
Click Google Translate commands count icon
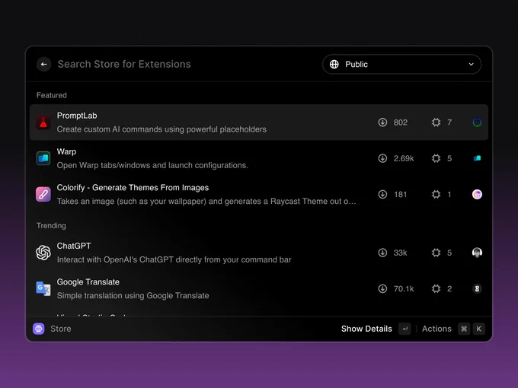(x=436, y=288)
